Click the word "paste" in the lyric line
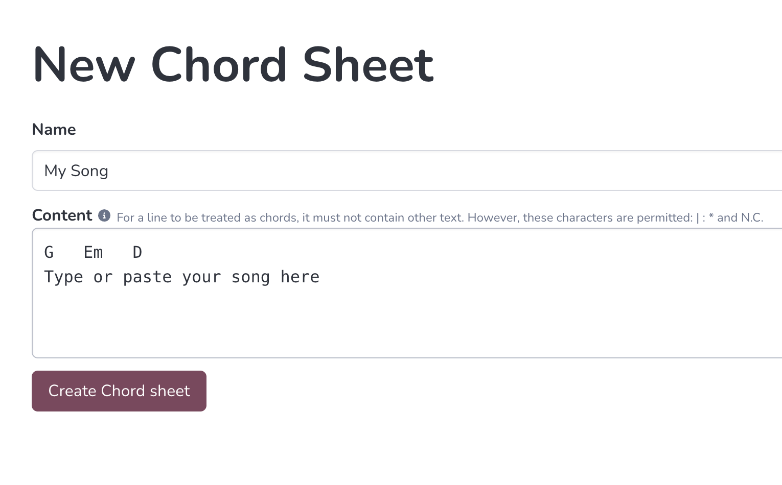Screen dimensions: 782x485 coord(148,277)
